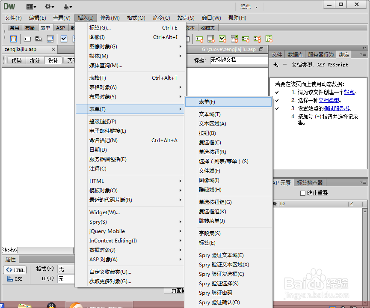Collapse panels with double-arrow icon
This screenshot has width=370, height=308.
pyautogui.click(x=364, y=48)
